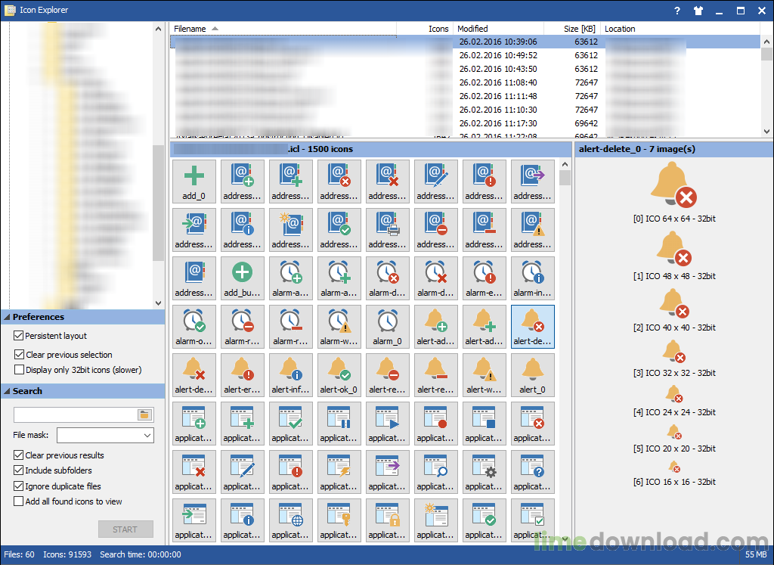Disable the Persistent layout checkbox
774x565 pixels.
click(x=19, y=336)
